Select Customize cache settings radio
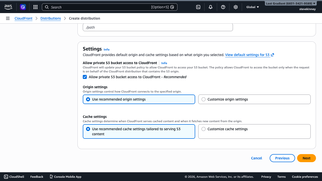The width and height of the screenshot is (322, 181). pyautogui.click(x=204, y=129)
